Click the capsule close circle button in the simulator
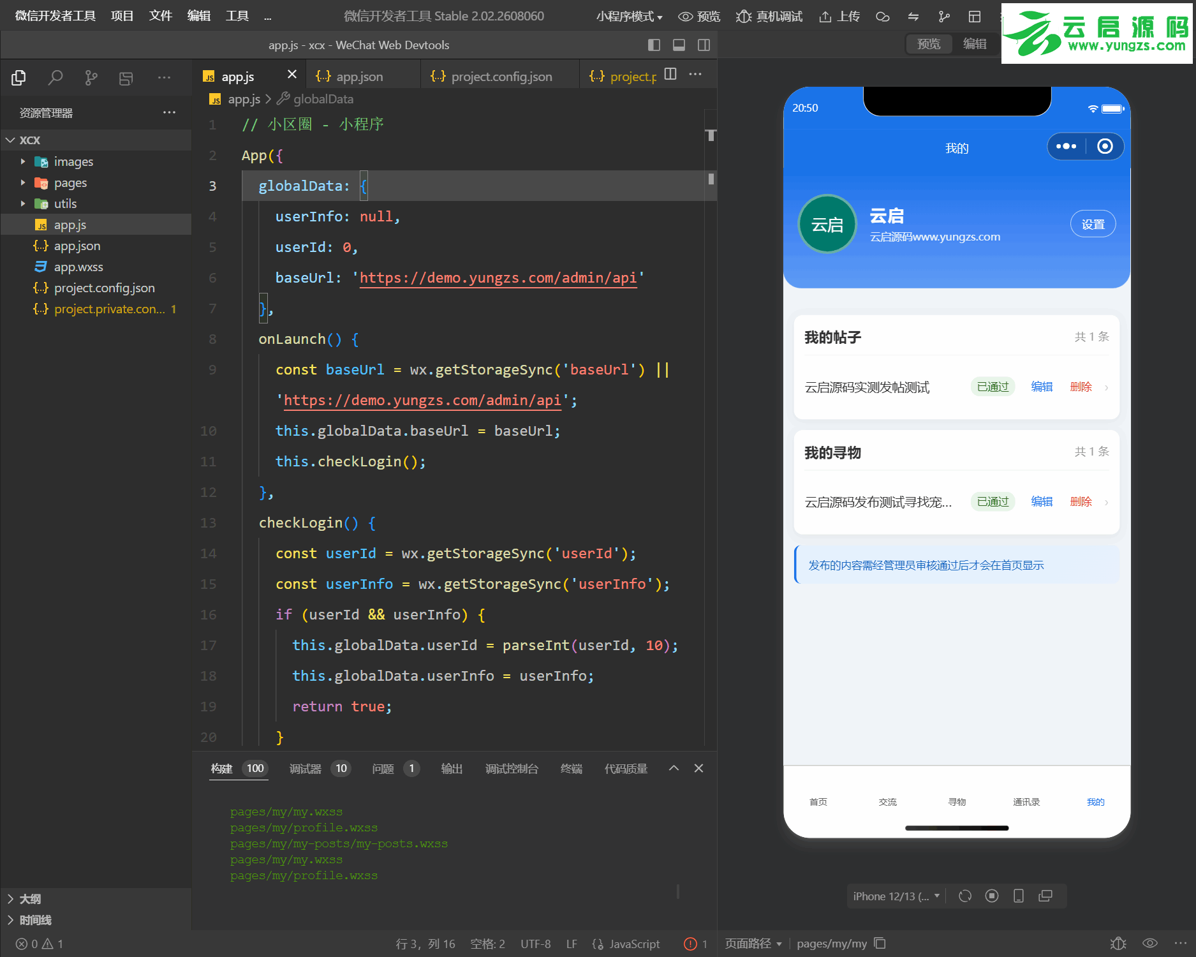Image resolution: width=1196 pixels, height=957 pixels. (x=1105, y=147)
